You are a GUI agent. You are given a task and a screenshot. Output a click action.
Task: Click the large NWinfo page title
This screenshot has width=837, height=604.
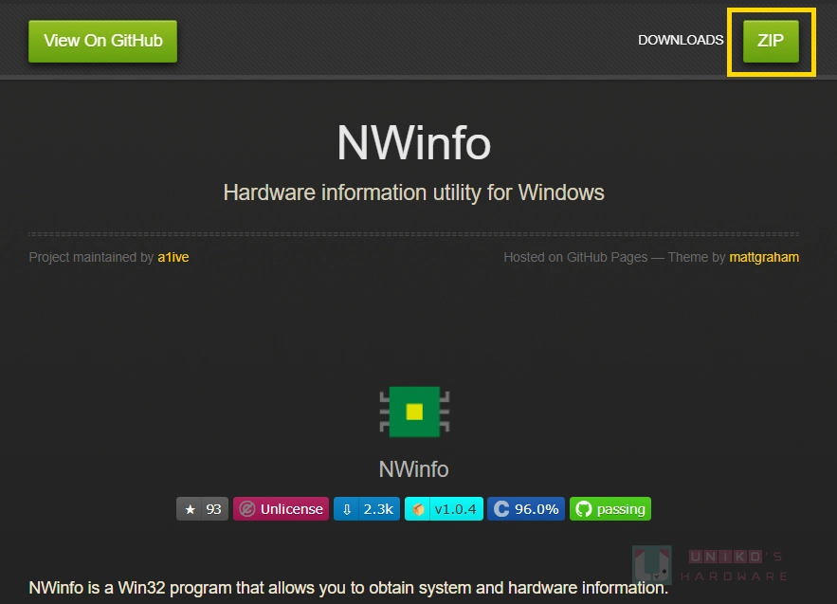[413, 142]
